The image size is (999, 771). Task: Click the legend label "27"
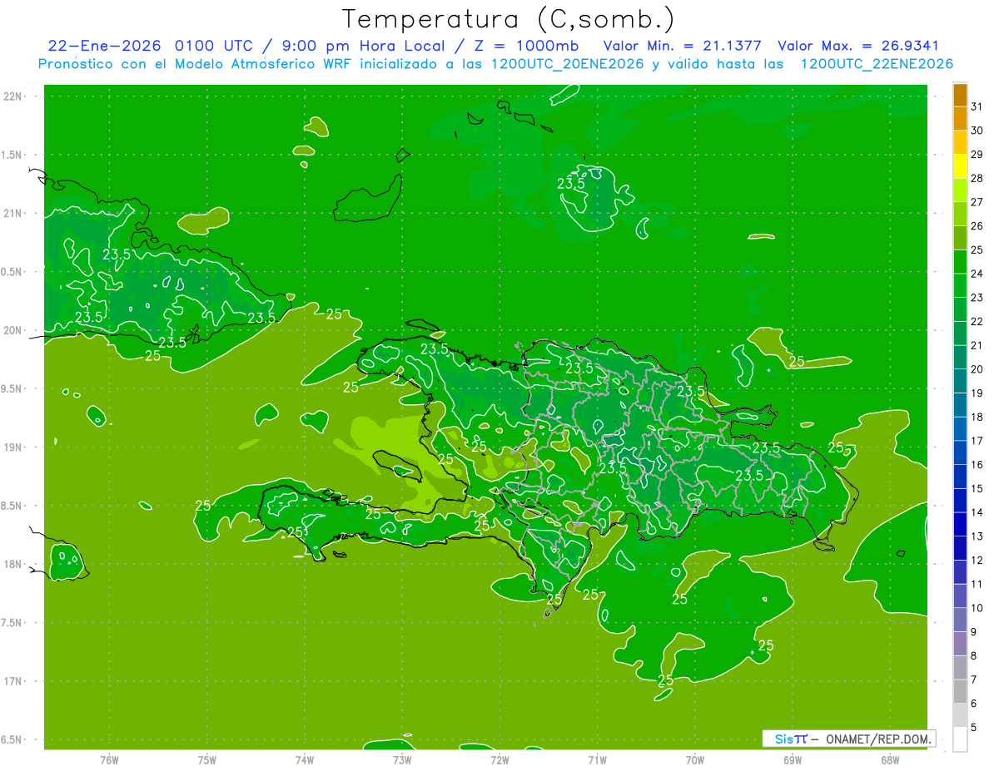(977, 202)
